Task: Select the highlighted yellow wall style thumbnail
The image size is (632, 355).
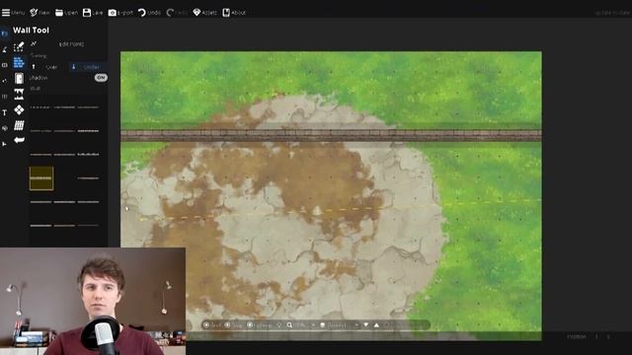Action: point(41,177)
